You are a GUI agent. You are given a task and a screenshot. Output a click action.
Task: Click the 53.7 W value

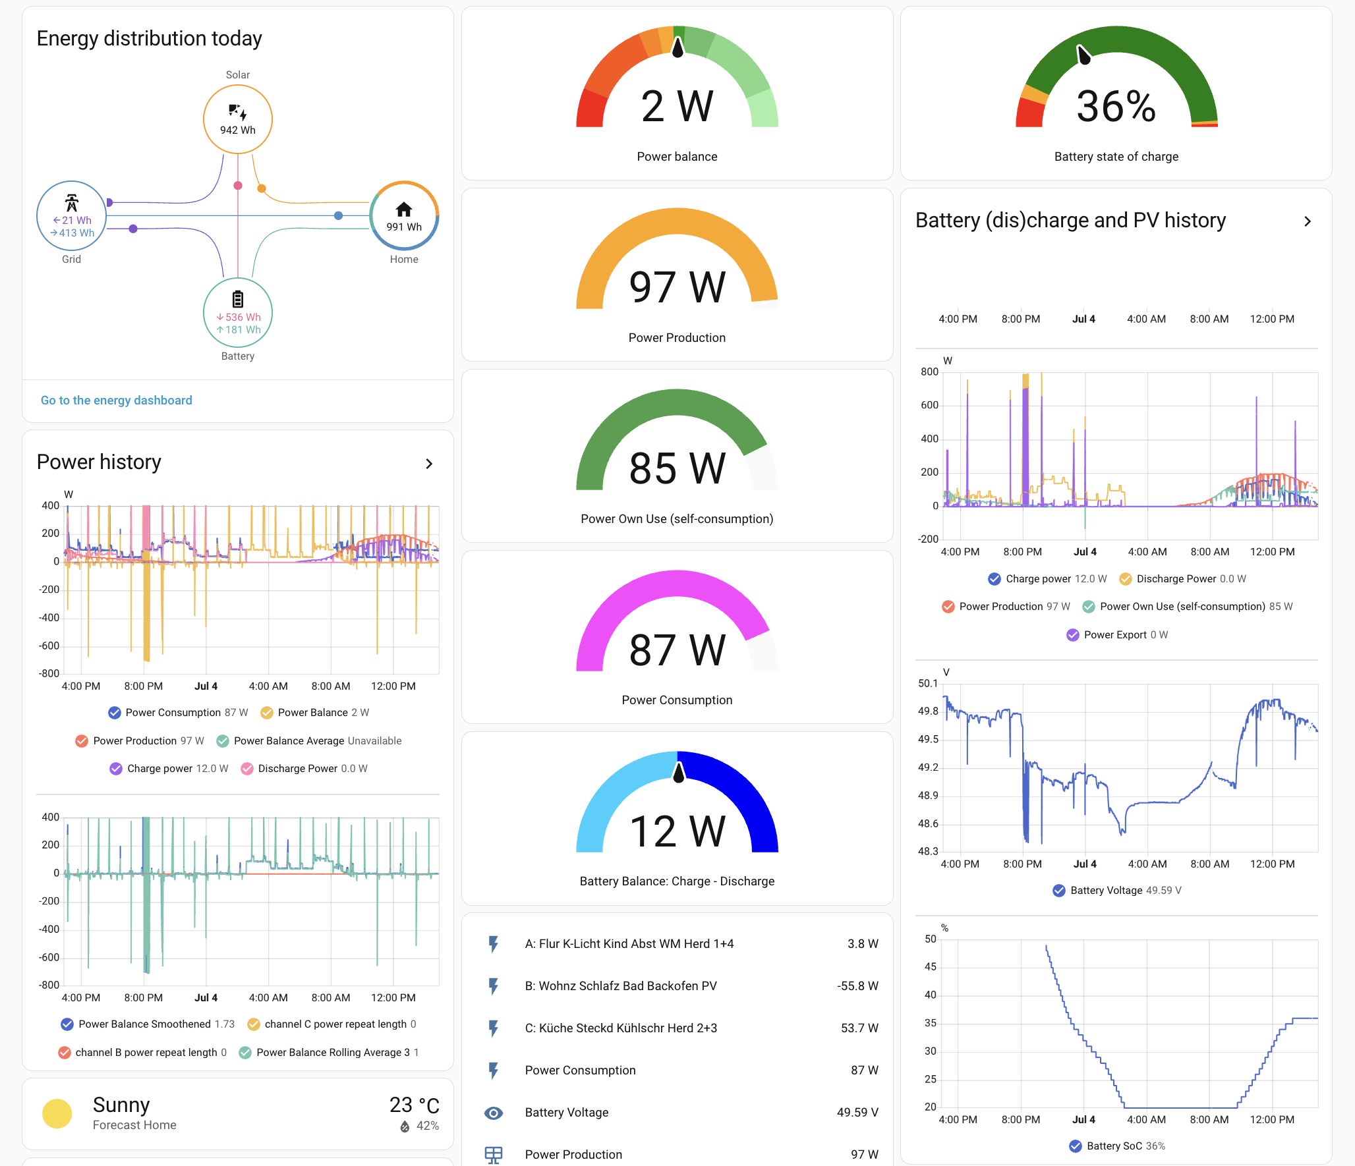point(859,1028)
